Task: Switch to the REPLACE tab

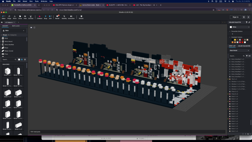Action: pyautogui.click(x=16, y=26)
